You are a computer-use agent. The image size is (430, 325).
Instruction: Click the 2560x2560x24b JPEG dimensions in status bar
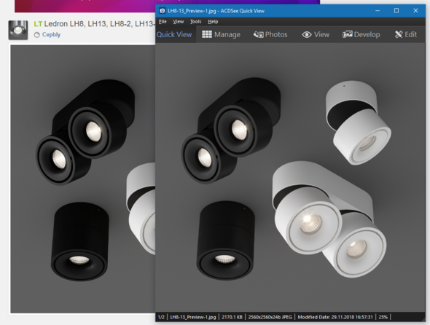tap(270, 317)
